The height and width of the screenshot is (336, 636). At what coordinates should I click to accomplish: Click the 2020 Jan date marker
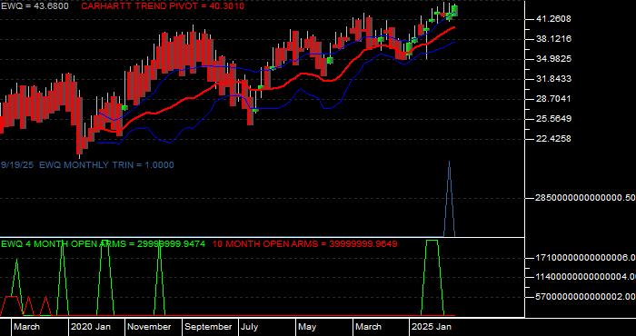[x=91, y=327]
